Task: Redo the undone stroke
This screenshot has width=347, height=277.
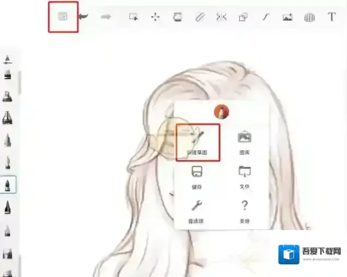Action: point(106,16)
